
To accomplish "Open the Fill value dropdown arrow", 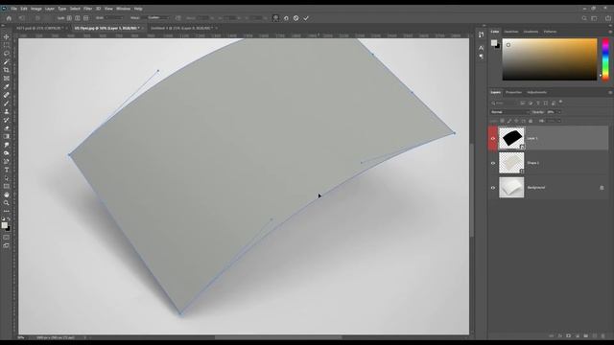I will tap(559, 121).
